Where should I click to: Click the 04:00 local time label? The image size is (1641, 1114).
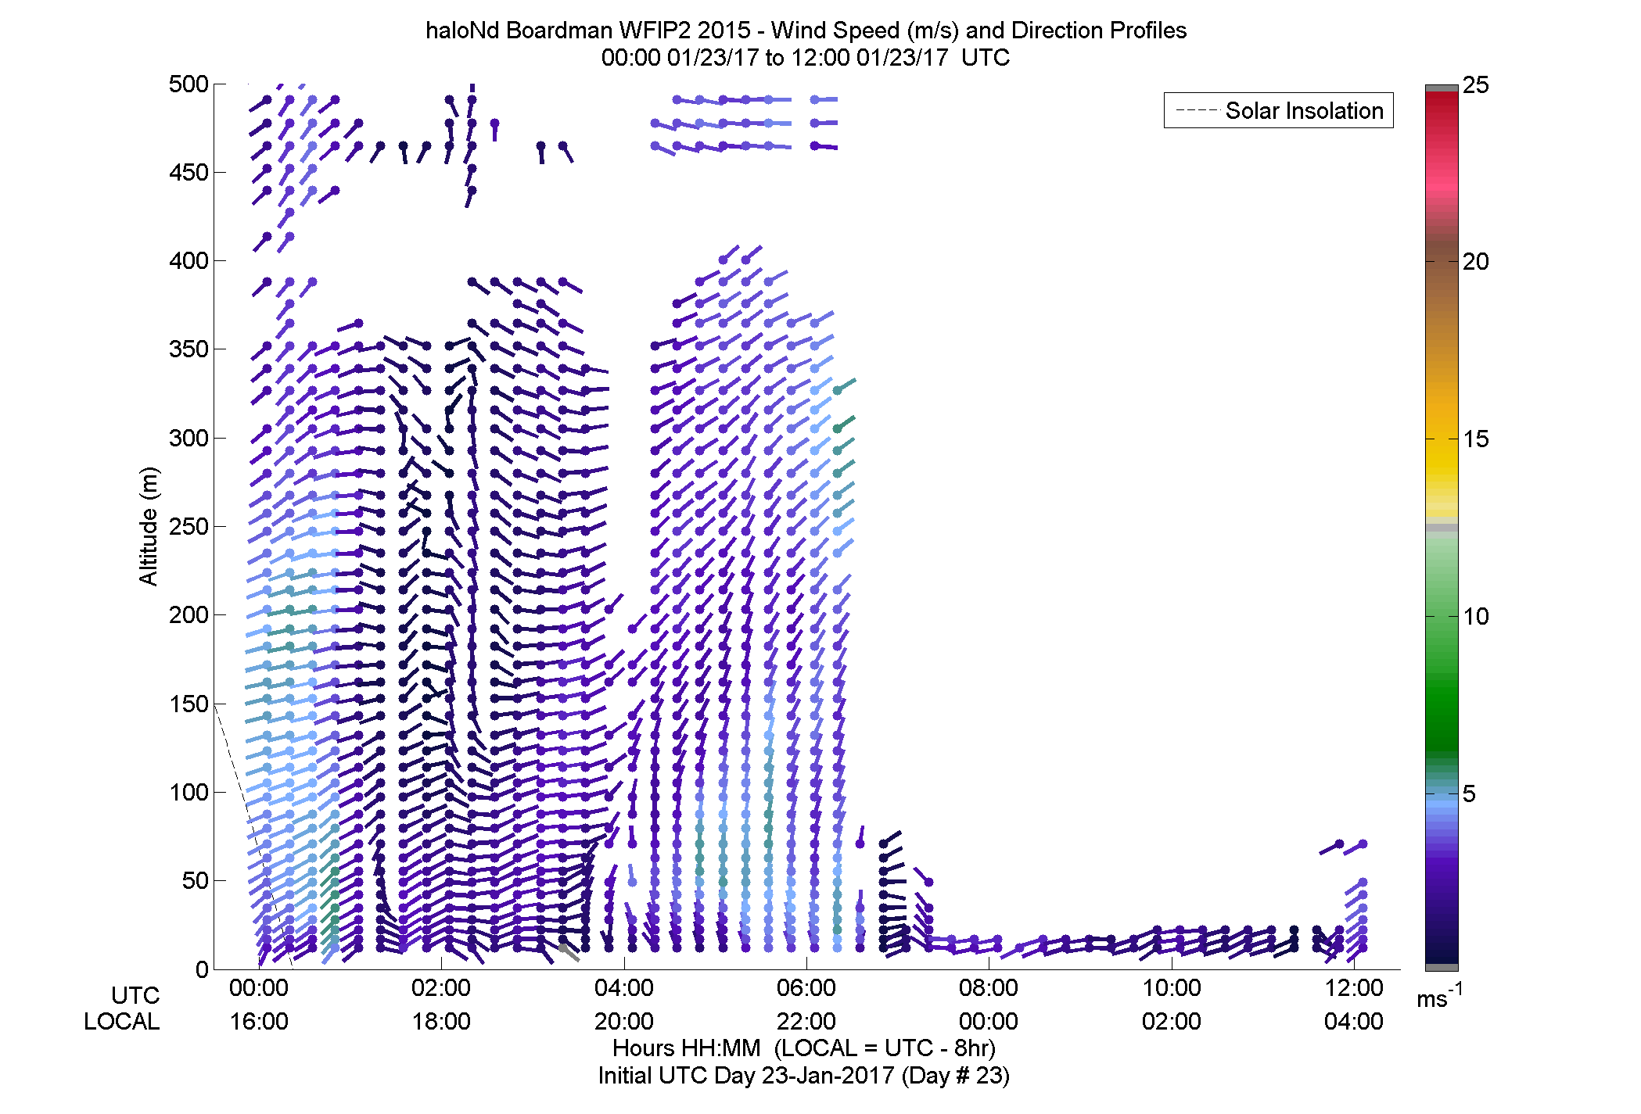(x=1354, y=1021)
